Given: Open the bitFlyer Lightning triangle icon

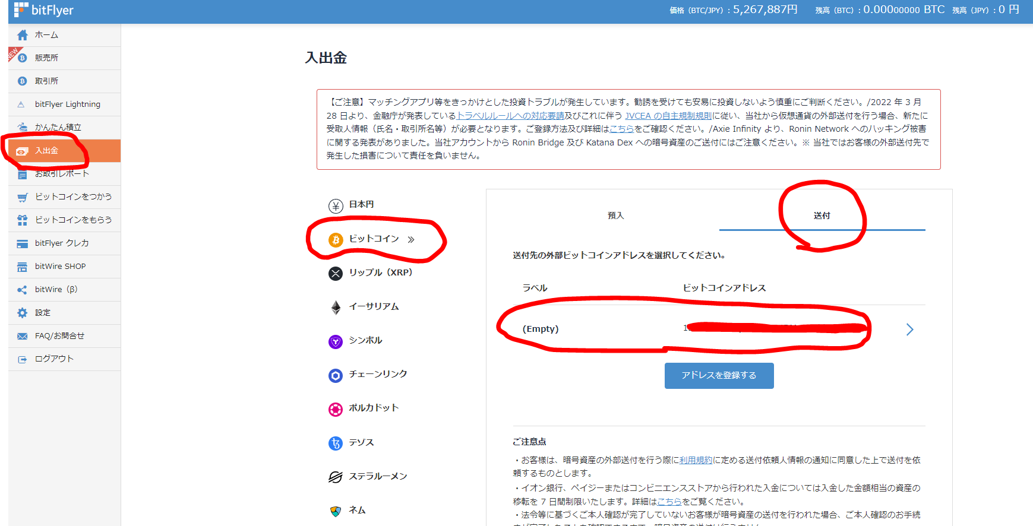Looking at the screenshot, I should 21,104.
